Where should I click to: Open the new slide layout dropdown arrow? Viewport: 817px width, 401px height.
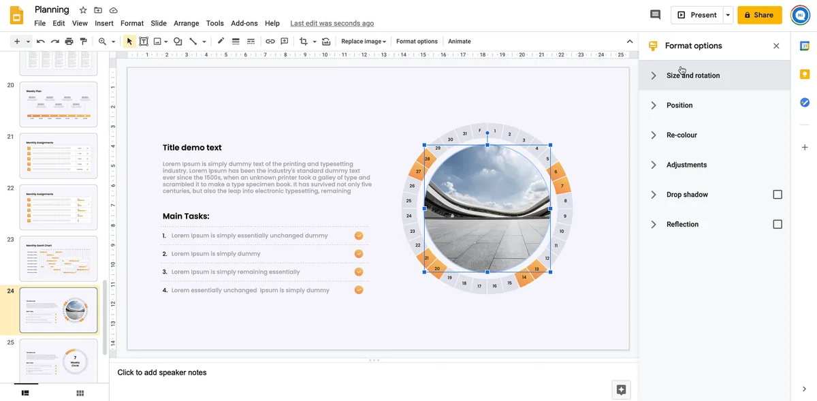(28, 42)
